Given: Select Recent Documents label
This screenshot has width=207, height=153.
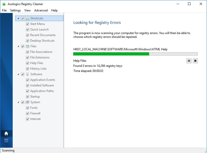Looking at the screenshot, I should click(43, 35).
